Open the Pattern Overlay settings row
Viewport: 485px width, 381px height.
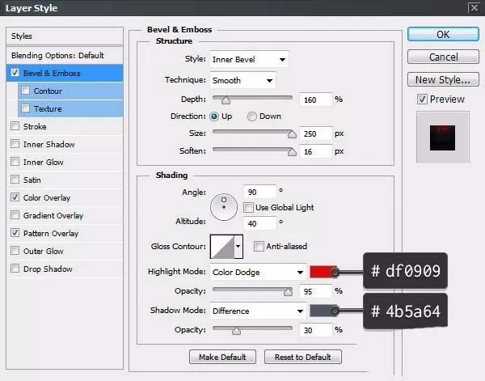coord(65,233)
